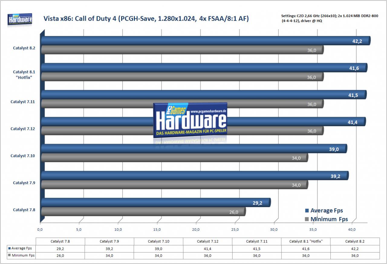Screen dimensions: 387x264
Task: Click the Catalyst 7.9 column header in the table
Action: 109,241
